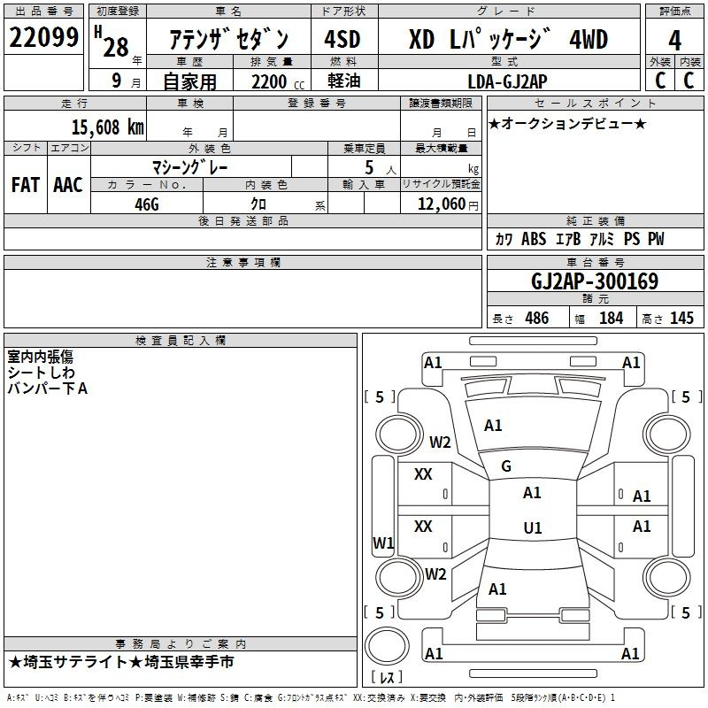Click the G mark on the windshield

(506, 466)
